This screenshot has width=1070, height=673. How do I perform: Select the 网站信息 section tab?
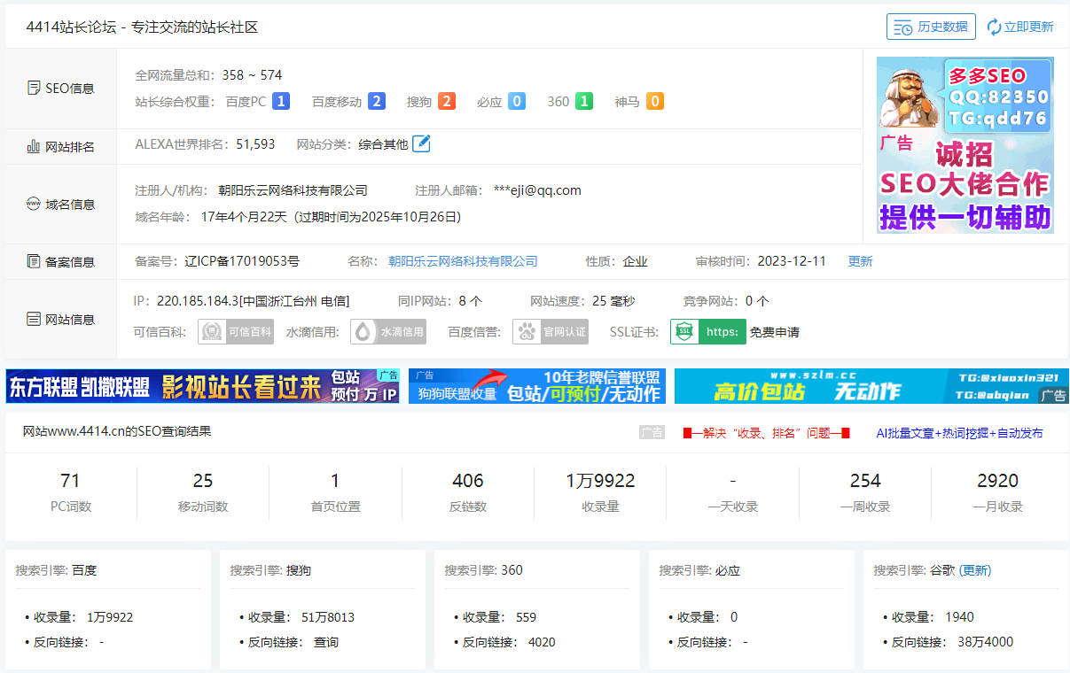pos(61,320)
